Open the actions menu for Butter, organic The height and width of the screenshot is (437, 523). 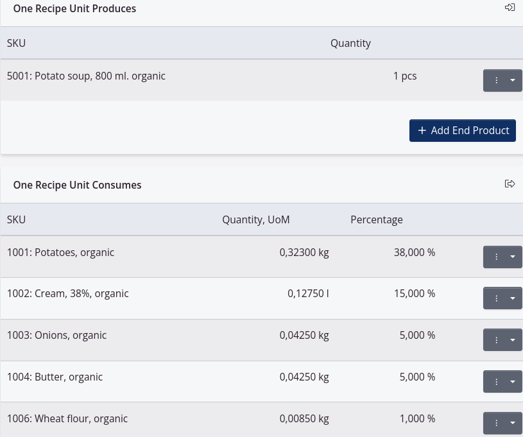click(496, 381)
